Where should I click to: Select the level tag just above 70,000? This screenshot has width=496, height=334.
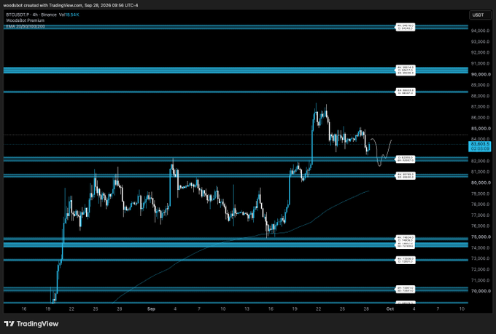click(406, 289)
